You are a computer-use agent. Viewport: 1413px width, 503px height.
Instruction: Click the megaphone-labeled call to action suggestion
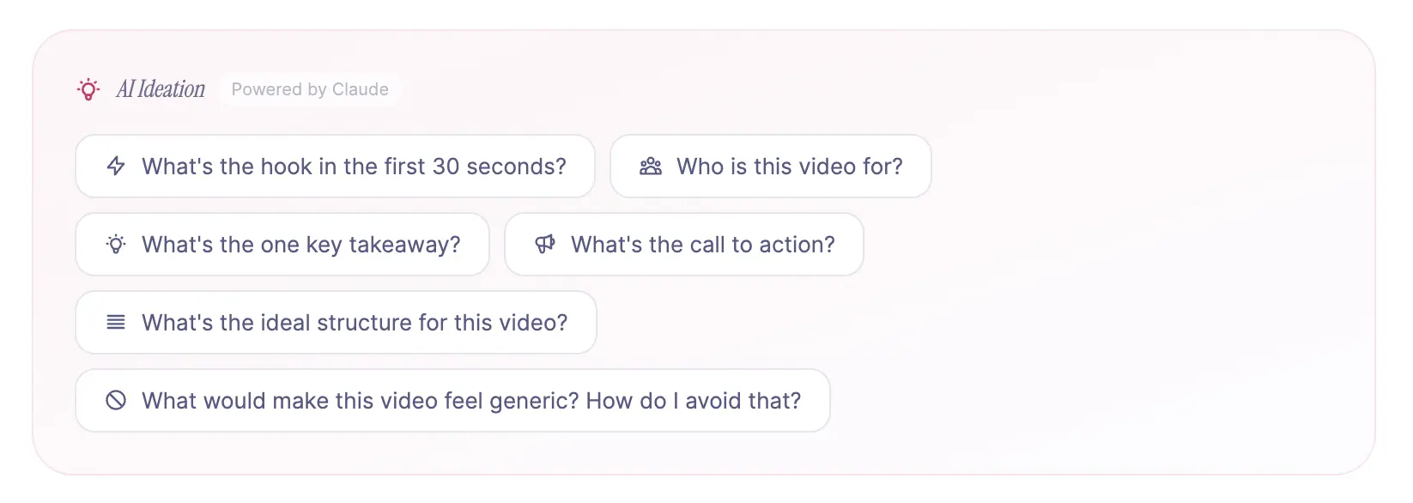(684, 245)
